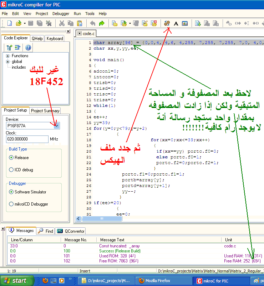Create a new file with toolbar icon
Image resolution: width=264 pixels, height=286 pixels.
10,23
